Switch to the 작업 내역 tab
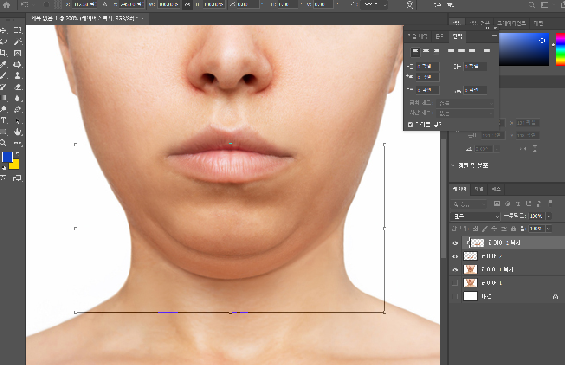 tap(417, 36)
